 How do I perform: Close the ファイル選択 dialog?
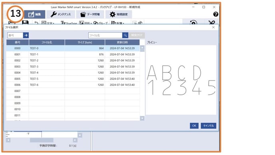pyautogui.click(x=213, y=27)
